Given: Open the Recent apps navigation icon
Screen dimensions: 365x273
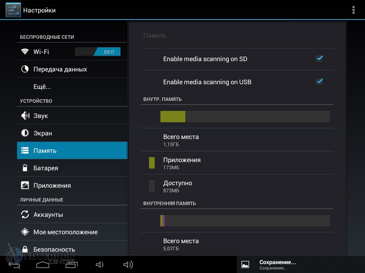Looking at the screenshot, I should click(71, 264).
